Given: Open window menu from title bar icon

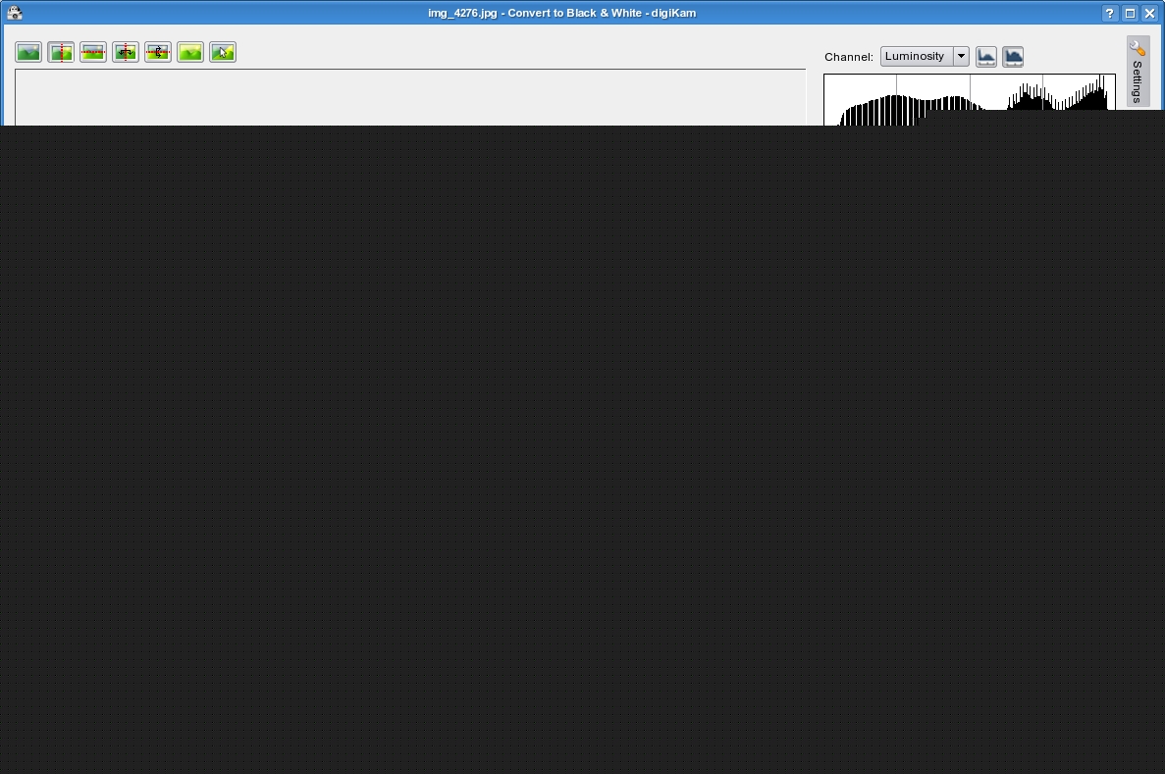Looking at the screenshot, I should [x=15, y=13].
